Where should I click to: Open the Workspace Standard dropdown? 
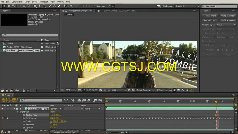(187, 6)
